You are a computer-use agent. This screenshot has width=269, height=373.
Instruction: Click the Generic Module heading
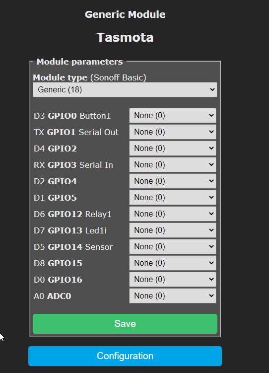tap(125, 14)
